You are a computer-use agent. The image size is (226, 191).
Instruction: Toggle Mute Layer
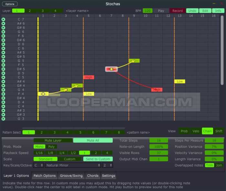(x=53, y=140)
